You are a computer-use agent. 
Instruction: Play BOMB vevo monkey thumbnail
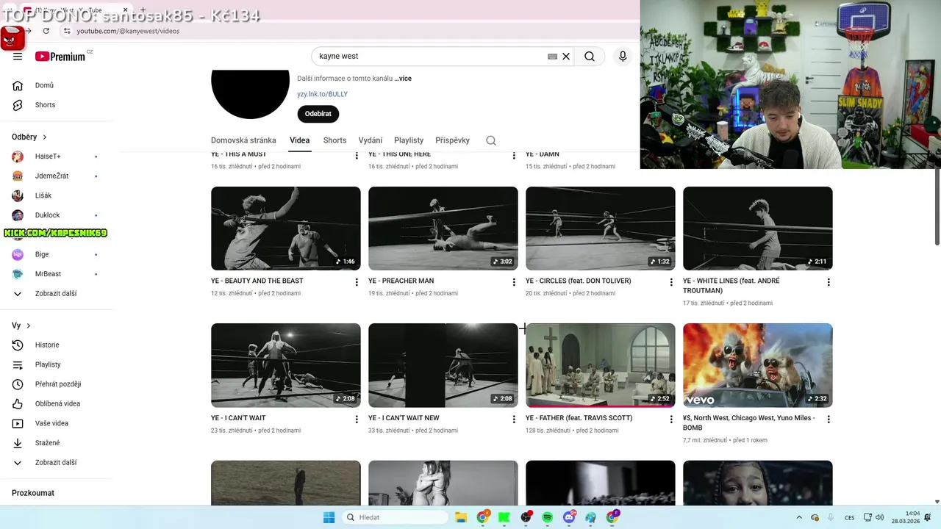758,365
